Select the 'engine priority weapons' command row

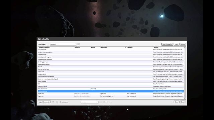click(x=111, y=52)
